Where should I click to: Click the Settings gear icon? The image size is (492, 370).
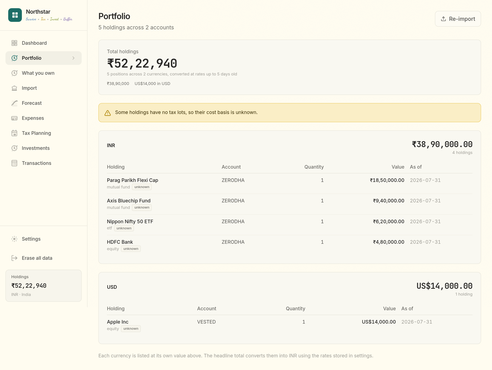click(x=14, y=239)
